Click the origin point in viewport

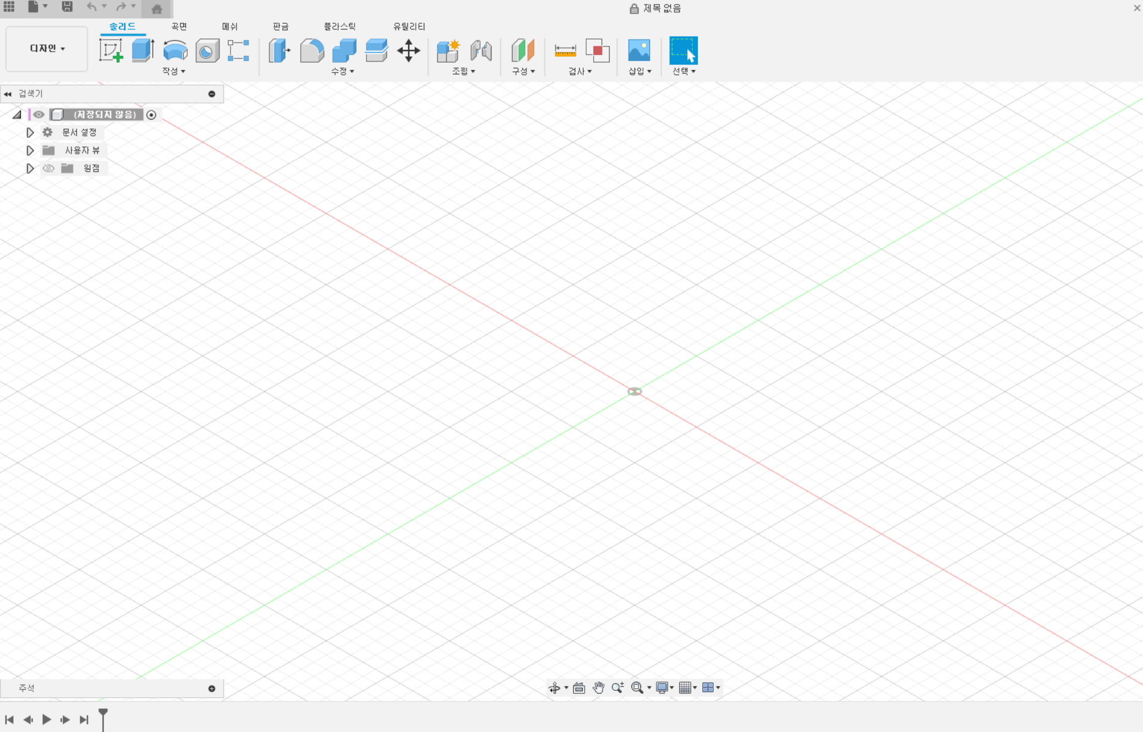(635, 392)
